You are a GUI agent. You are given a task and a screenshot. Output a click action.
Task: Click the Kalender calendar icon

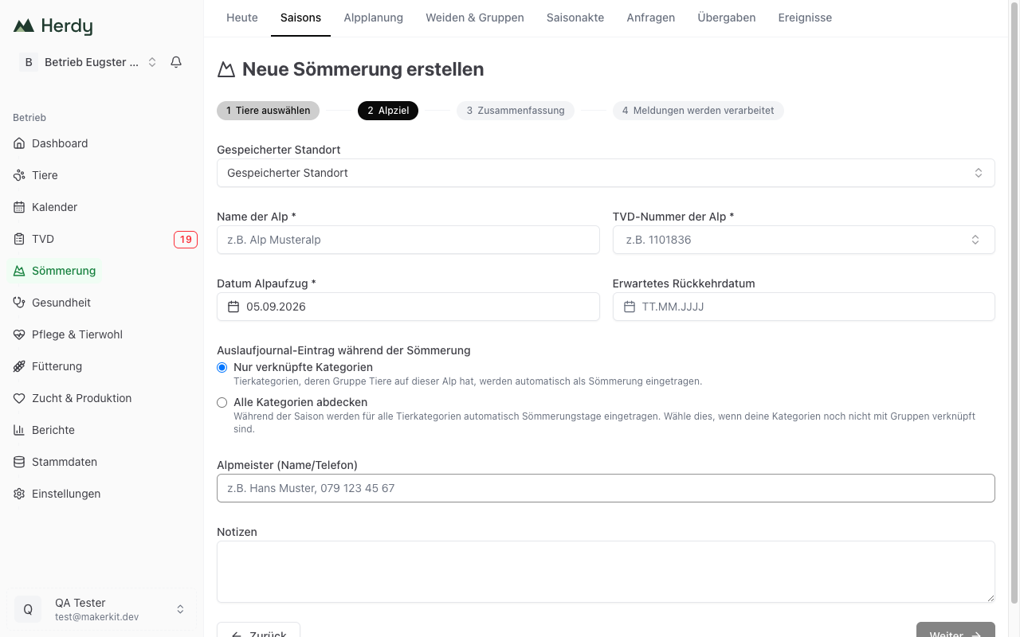[19, 207]
